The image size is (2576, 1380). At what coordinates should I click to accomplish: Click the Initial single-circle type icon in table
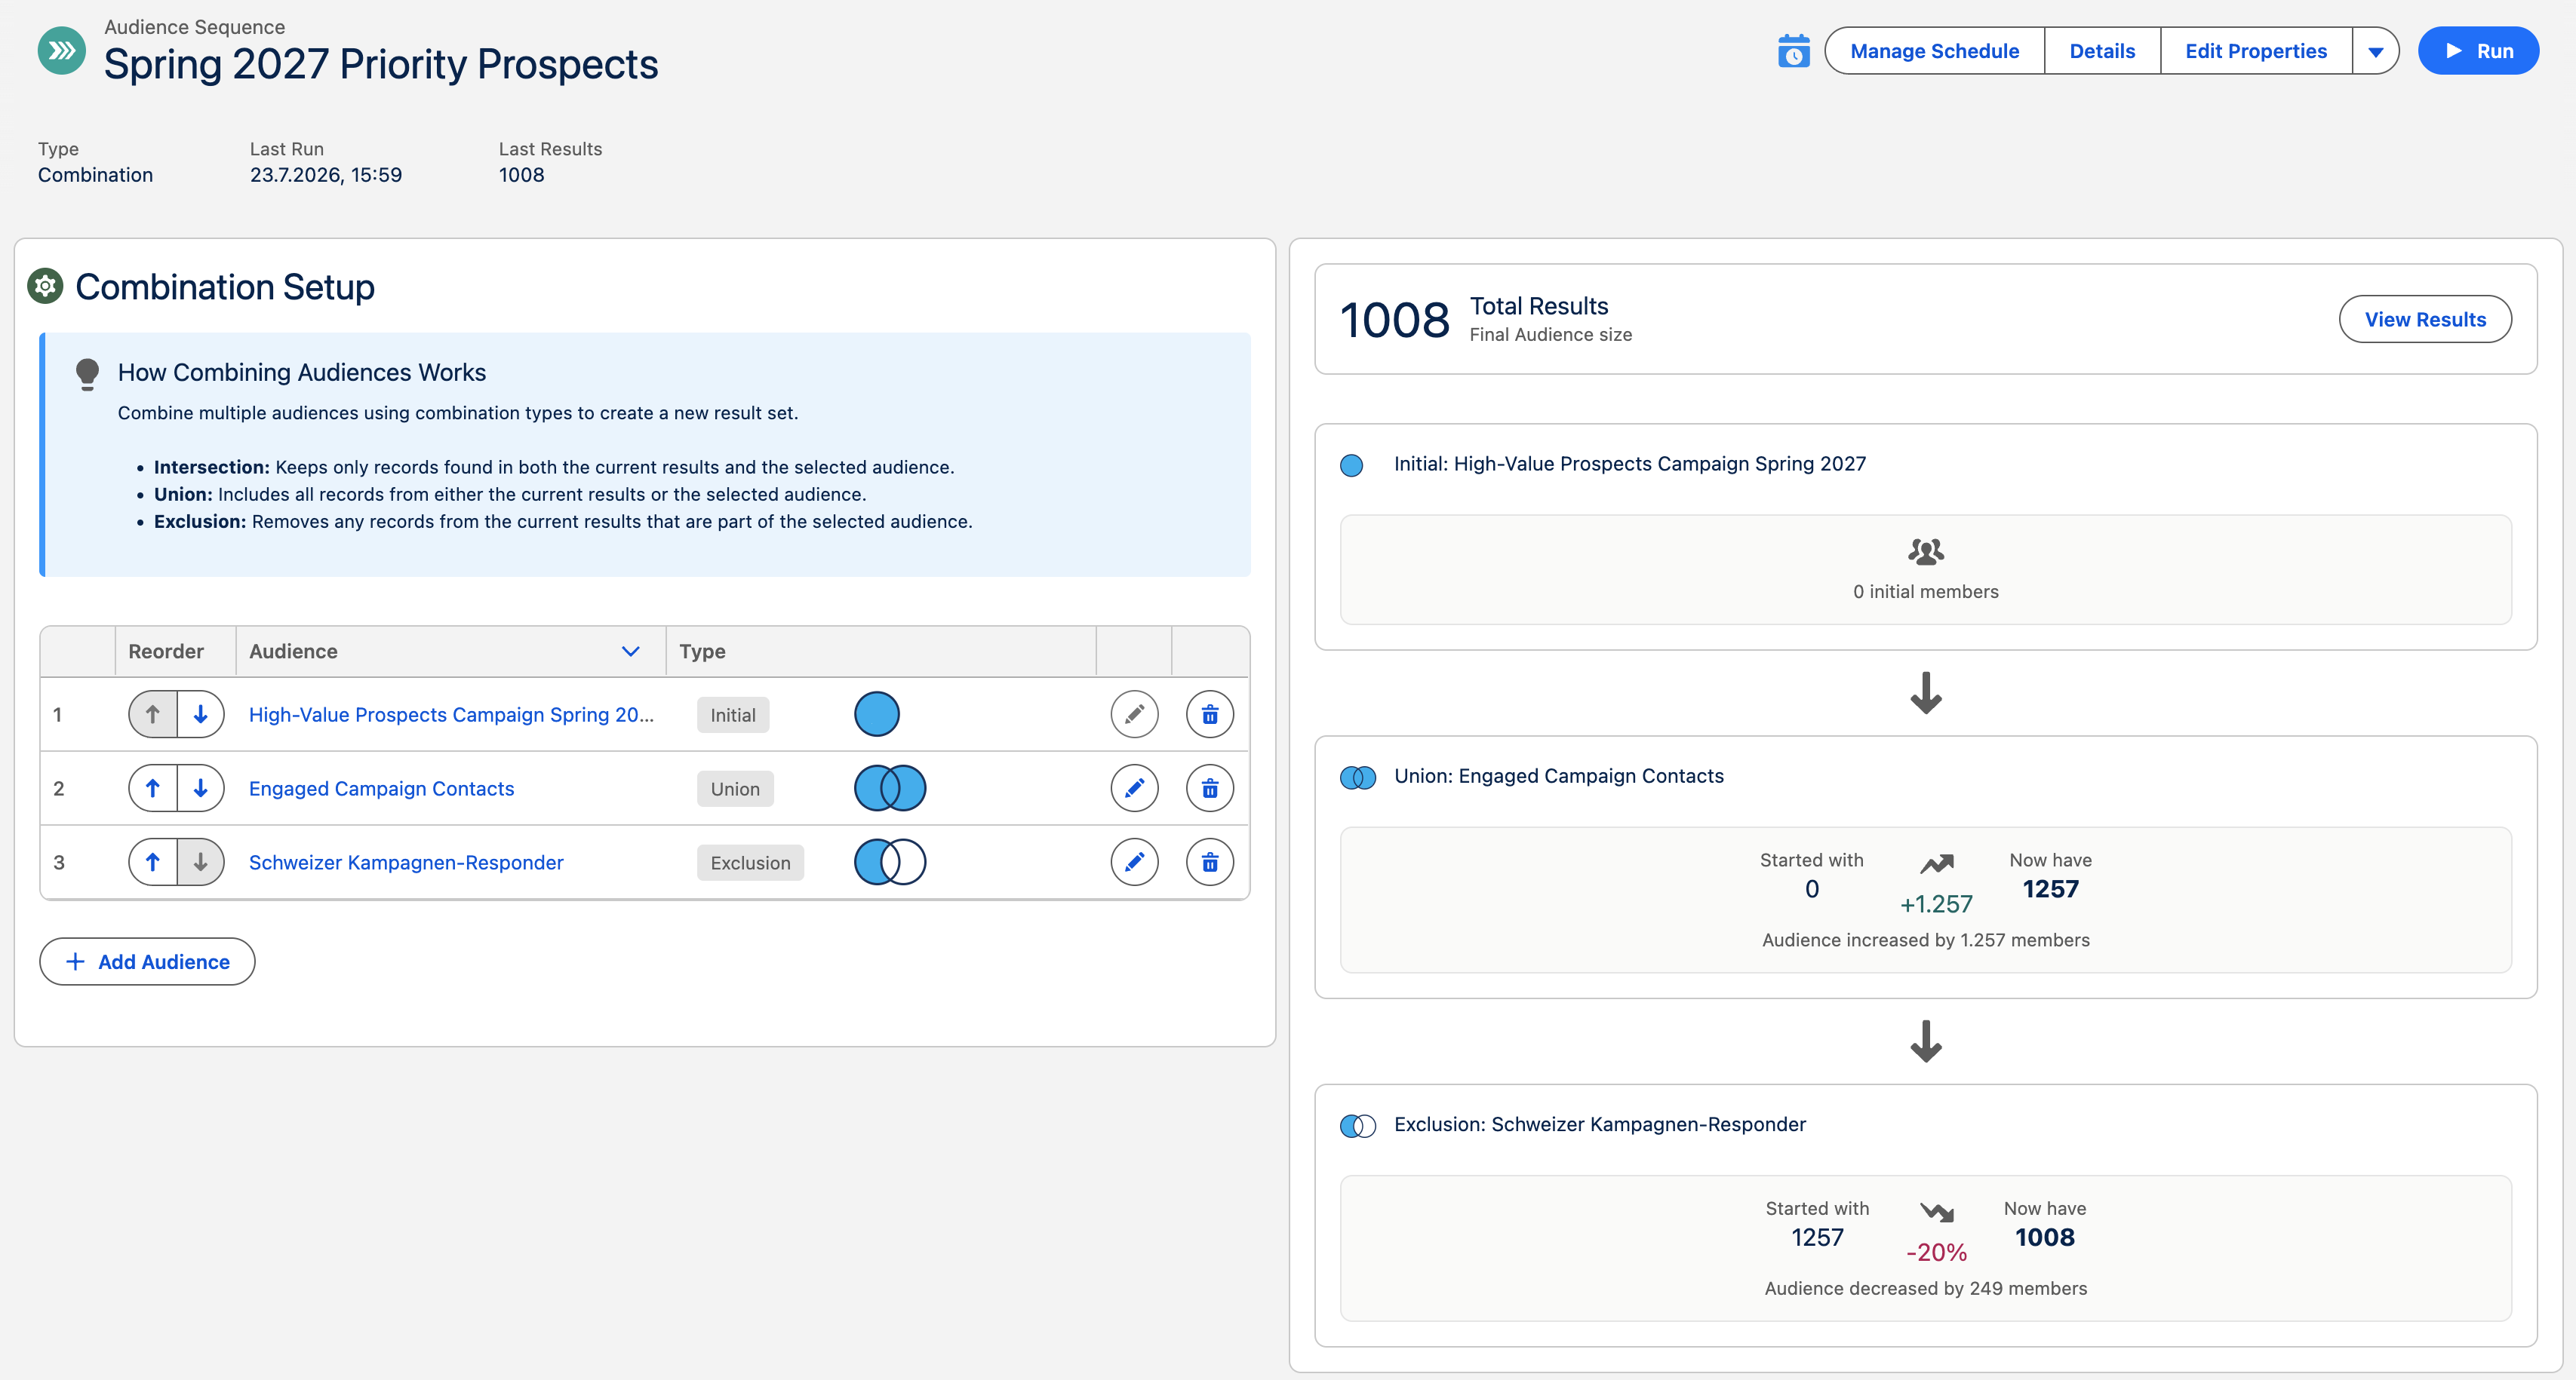[x=877, y=714]
